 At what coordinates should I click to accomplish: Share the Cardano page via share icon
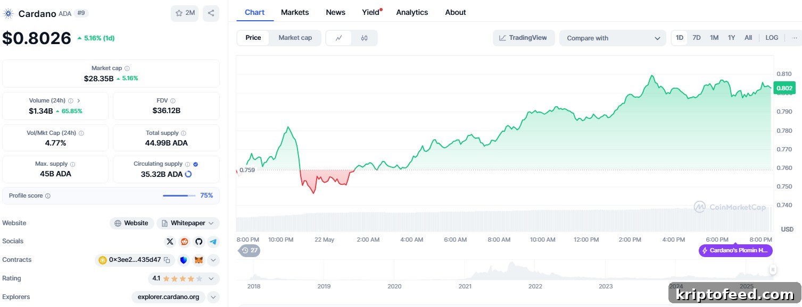211,13
